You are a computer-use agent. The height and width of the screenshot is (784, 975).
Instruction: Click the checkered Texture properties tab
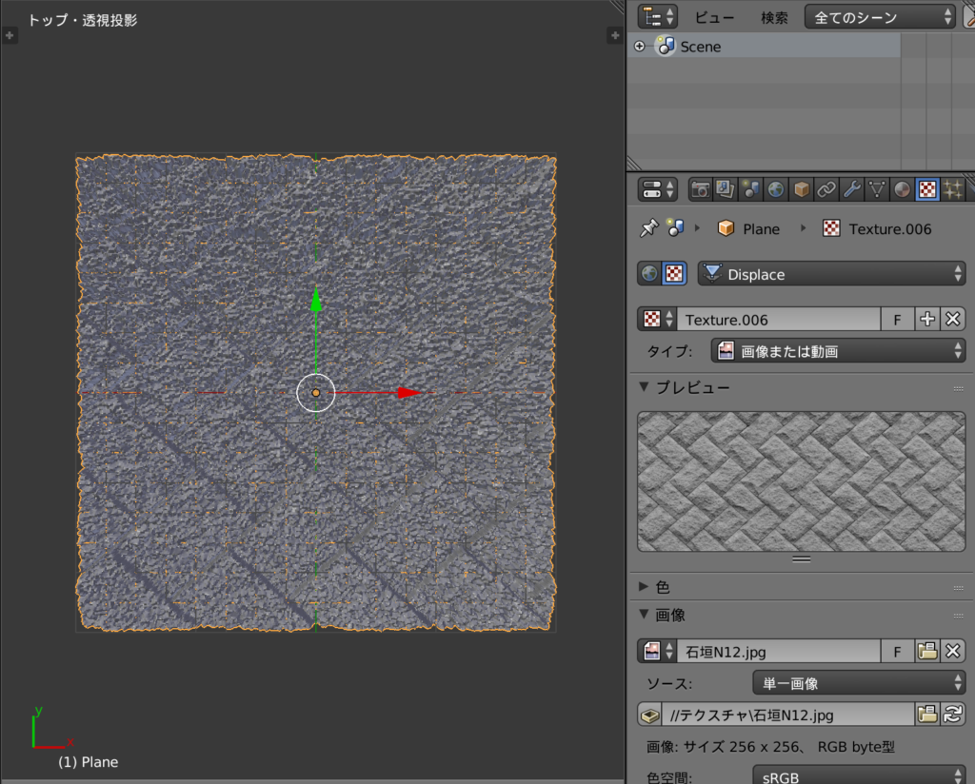click(x=926, y=189)
